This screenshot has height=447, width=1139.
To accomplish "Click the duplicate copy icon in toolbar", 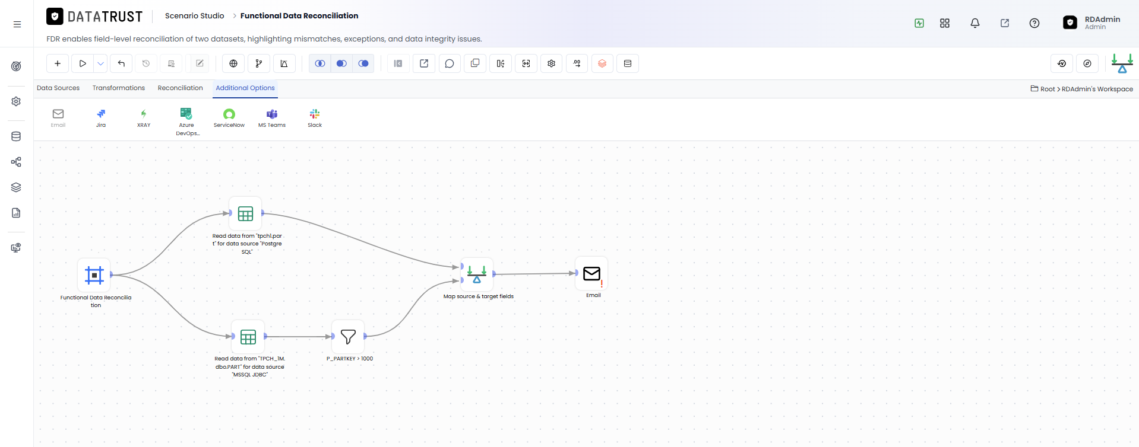I will click(475, 63).
